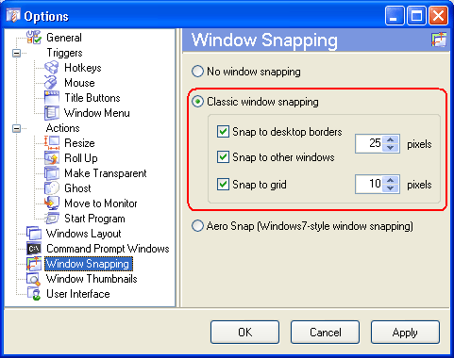Click the Resize action icon
Viewport: 454px width, 358px height.
point(52,143)
